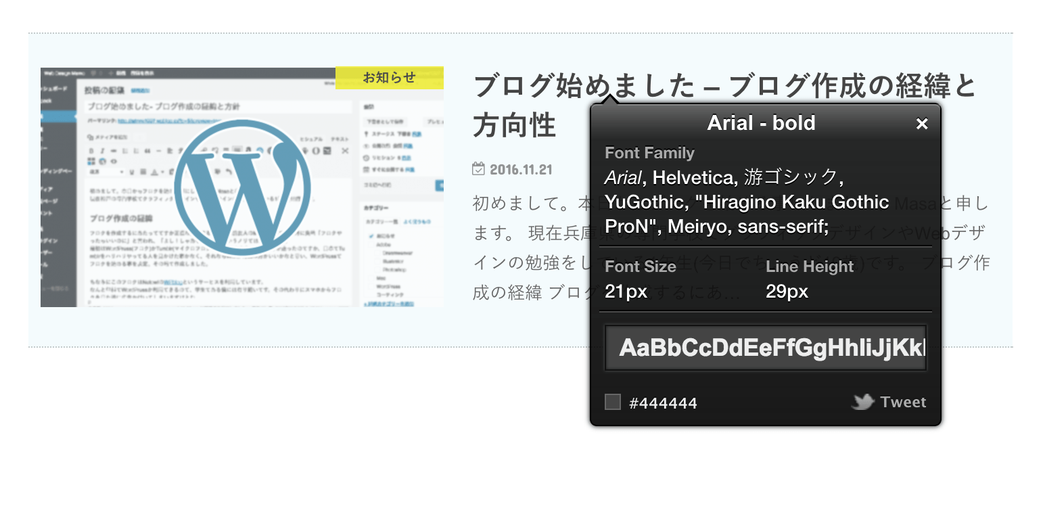Click the 2016.11.21 post date
Image resolution: width=1043 pixels, height=506 pixels.
pyautogui.click(x=521, y=169)
